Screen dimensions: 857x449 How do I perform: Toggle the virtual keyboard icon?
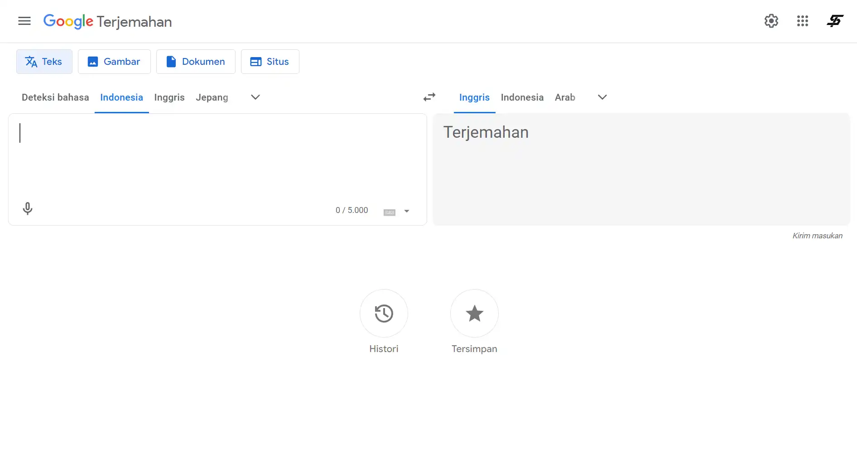[x=390, y=212]
